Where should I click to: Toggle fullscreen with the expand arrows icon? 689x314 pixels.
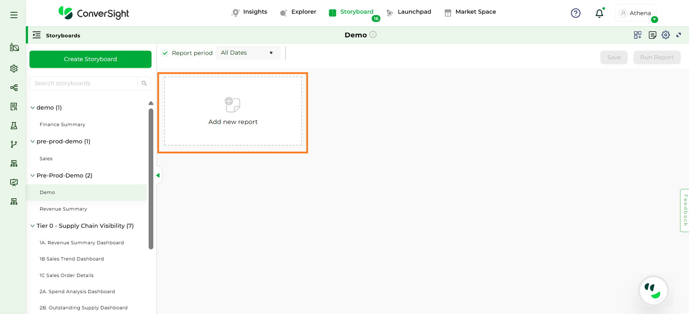click(679, 35)
